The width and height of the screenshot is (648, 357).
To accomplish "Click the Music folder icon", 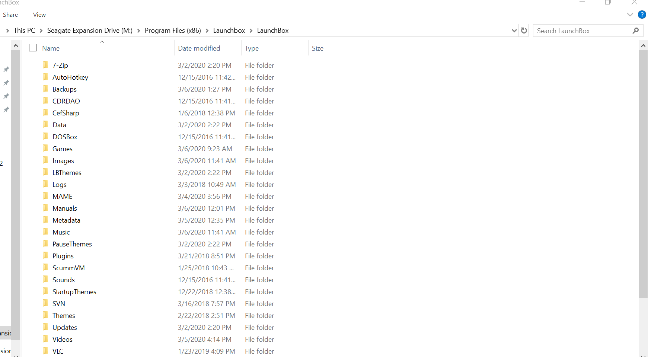I will (45, 232).
